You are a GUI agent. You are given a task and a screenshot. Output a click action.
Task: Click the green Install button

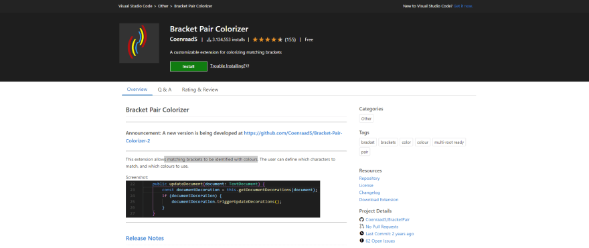click(x=189, y=66)
